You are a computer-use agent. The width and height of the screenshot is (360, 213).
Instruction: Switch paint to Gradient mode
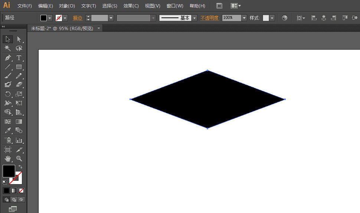14,190
